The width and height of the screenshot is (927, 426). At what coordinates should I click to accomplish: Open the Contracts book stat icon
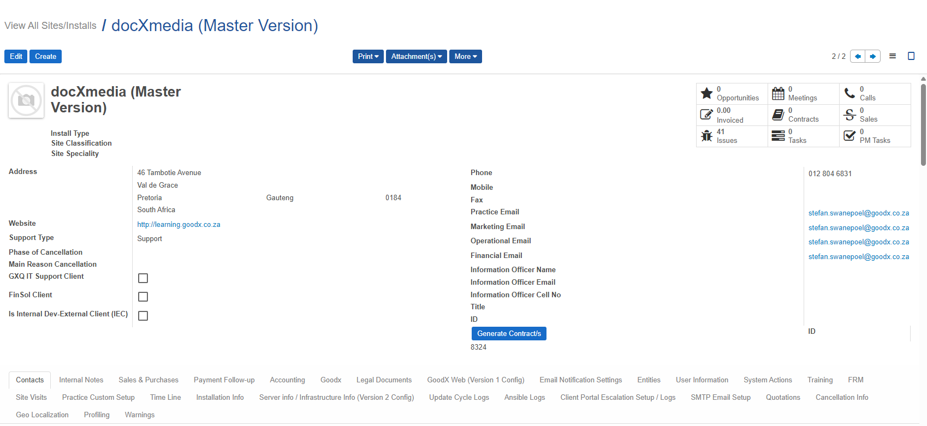pos(778,115)
